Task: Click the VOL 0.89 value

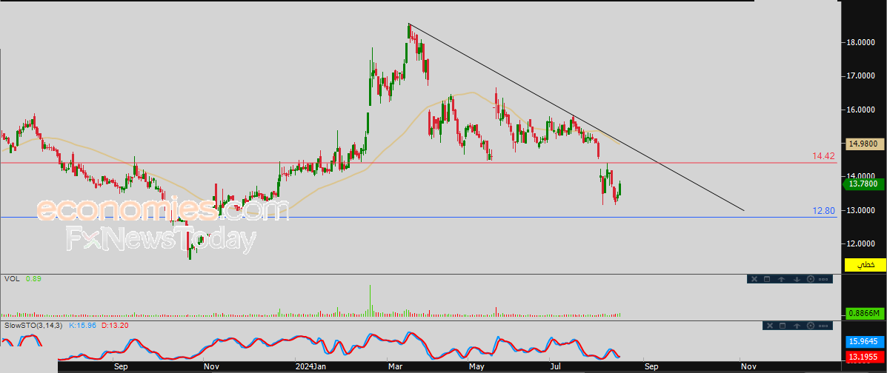Action: coord(33,278)
